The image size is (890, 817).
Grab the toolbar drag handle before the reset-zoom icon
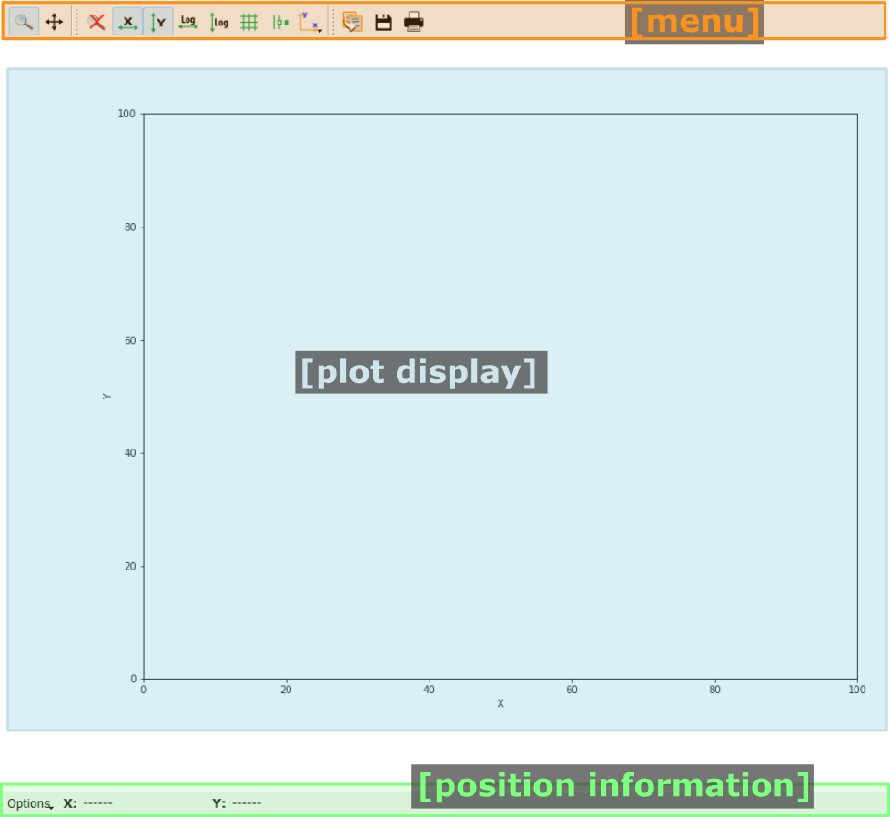[76, 22]
